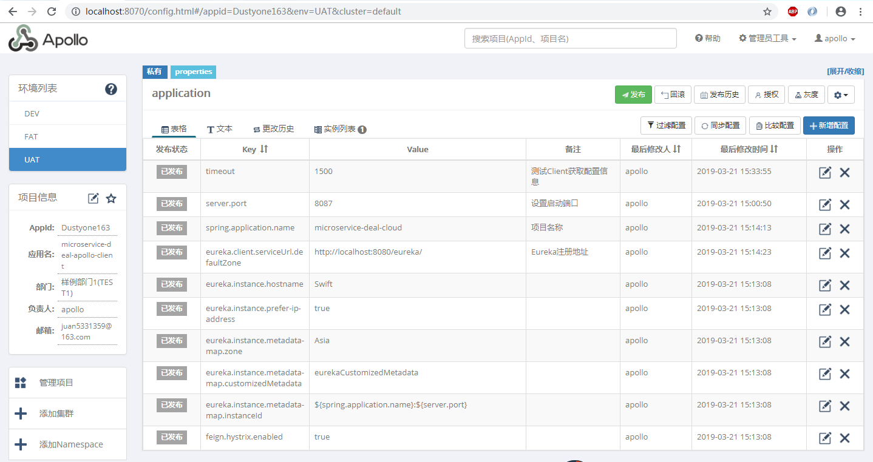
Task: Delete the timeout config row
Action: [x=844, y=173]
